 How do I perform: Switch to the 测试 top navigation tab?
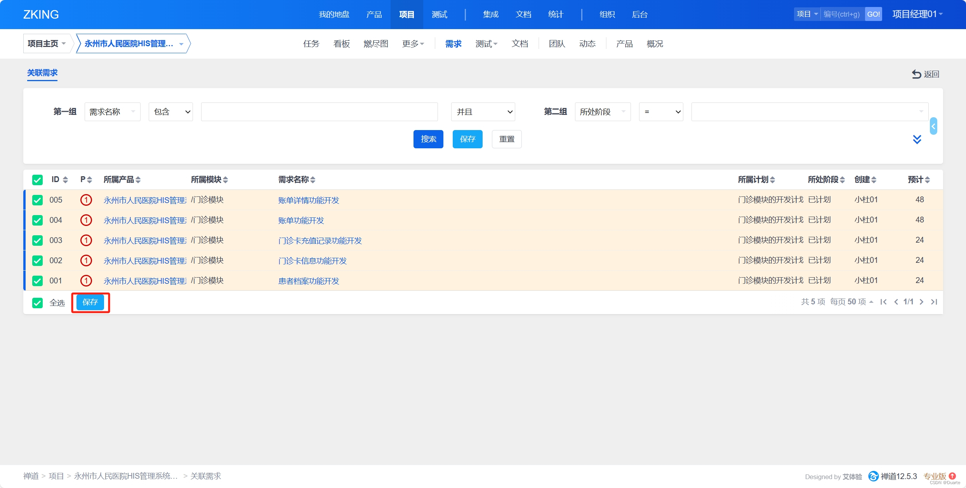pos(440,14)
